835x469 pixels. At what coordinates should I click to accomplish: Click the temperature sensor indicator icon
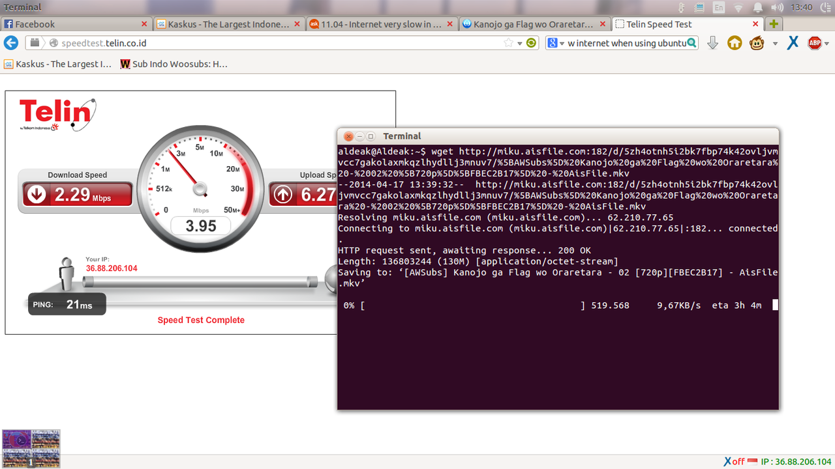pos(681,7)
